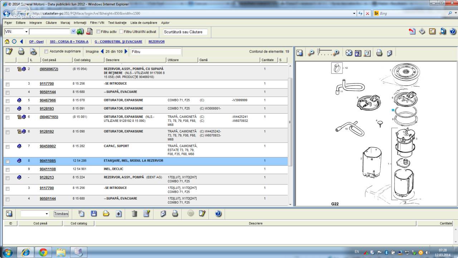
Task: Click the green vehicle VIN search icon
Action: (80, 32)
